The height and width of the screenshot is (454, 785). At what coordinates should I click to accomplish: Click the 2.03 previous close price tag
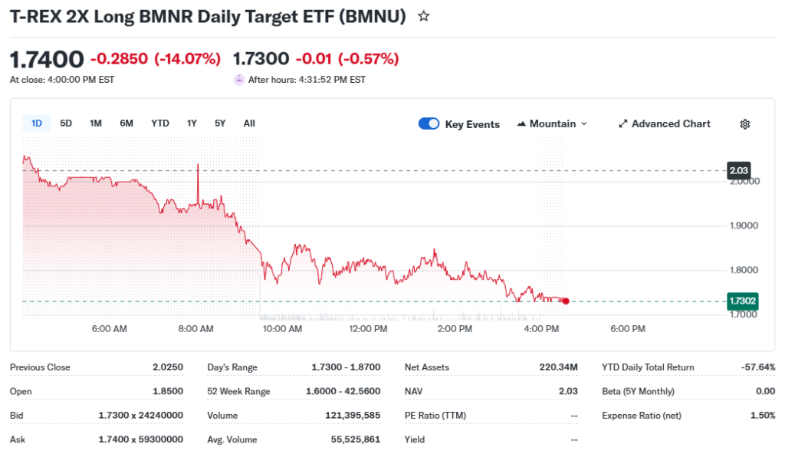pyautogui.click(x=740, y=170)
